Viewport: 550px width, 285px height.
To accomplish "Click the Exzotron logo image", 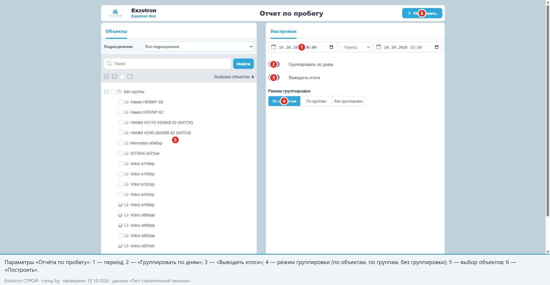I will [x=115, y=13].
